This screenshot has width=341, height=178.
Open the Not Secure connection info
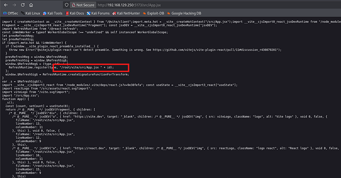coord(83,5)
